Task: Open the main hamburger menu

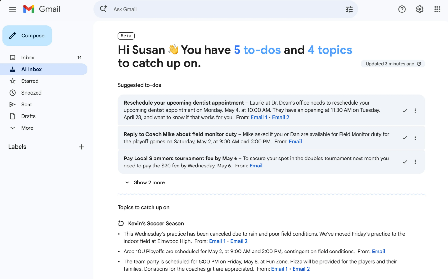Action: [12, 9]
